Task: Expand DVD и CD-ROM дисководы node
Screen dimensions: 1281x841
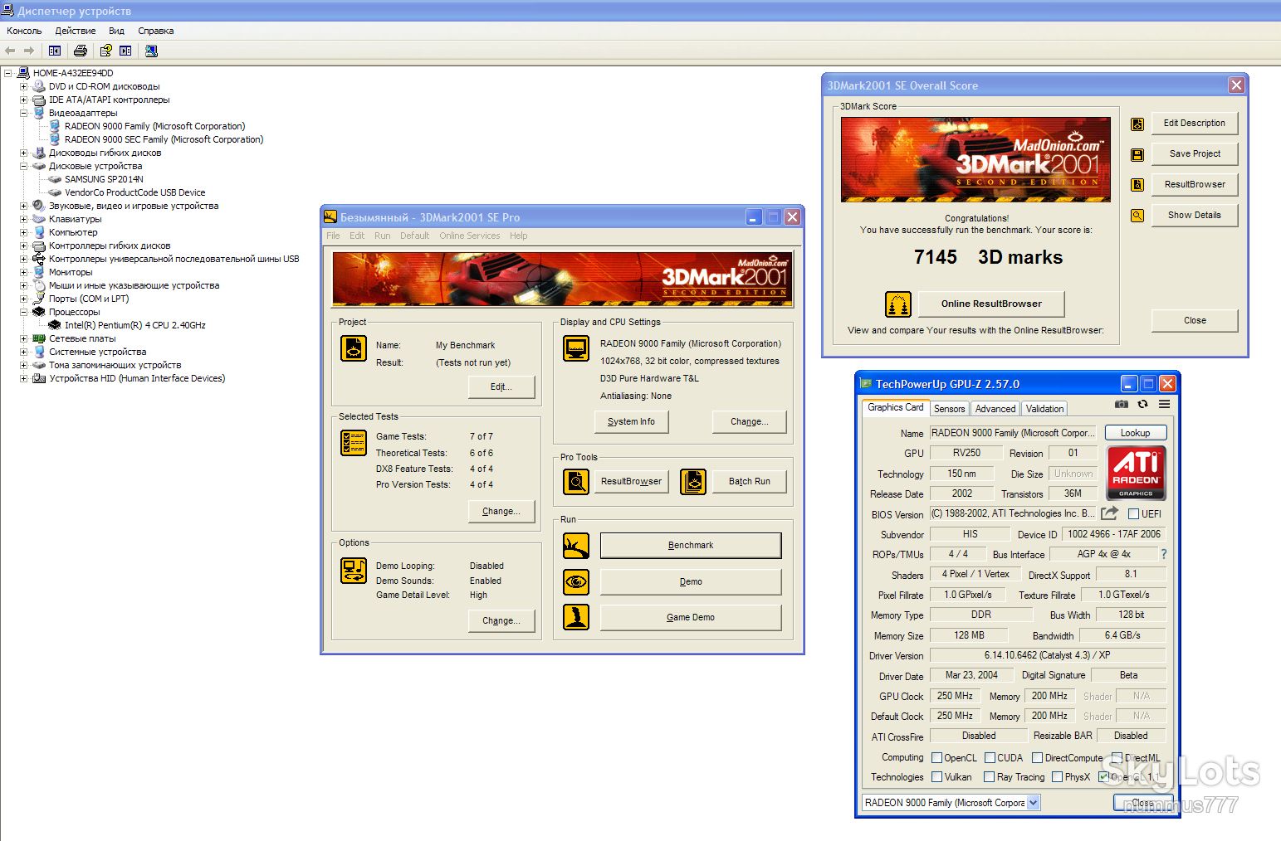Action: click(23, 86)
